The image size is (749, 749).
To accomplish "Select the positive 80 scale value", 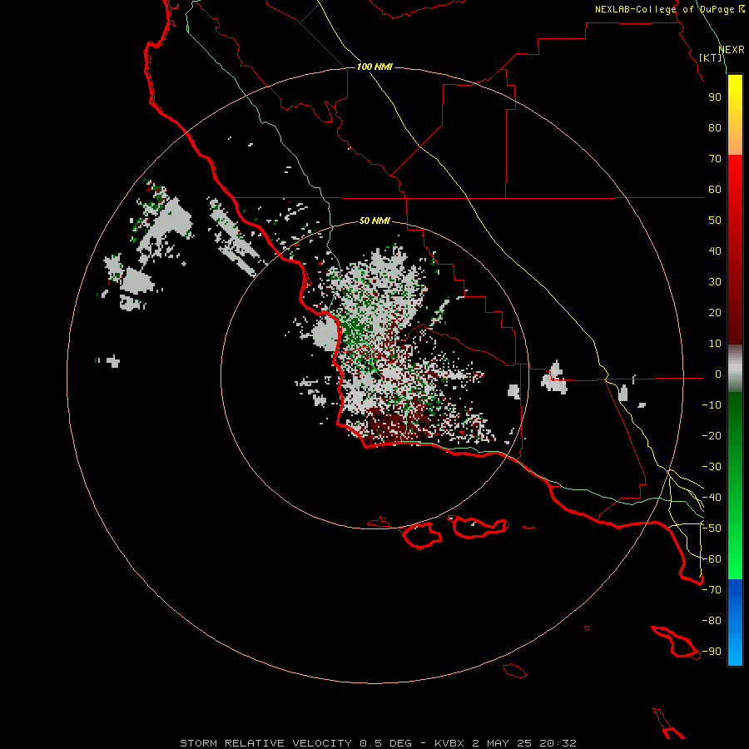I will click(715, 128).
